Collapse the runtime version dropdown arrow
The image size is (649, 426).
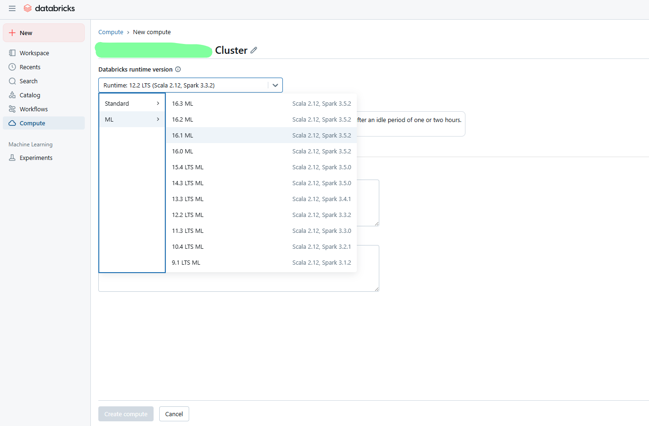point(275,85)
